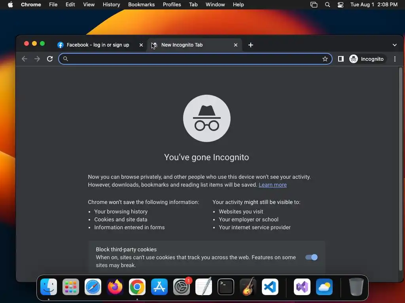Close the New Incognito Tab
The height and width of the screenshot is (303, 405).
click(236, 45)
